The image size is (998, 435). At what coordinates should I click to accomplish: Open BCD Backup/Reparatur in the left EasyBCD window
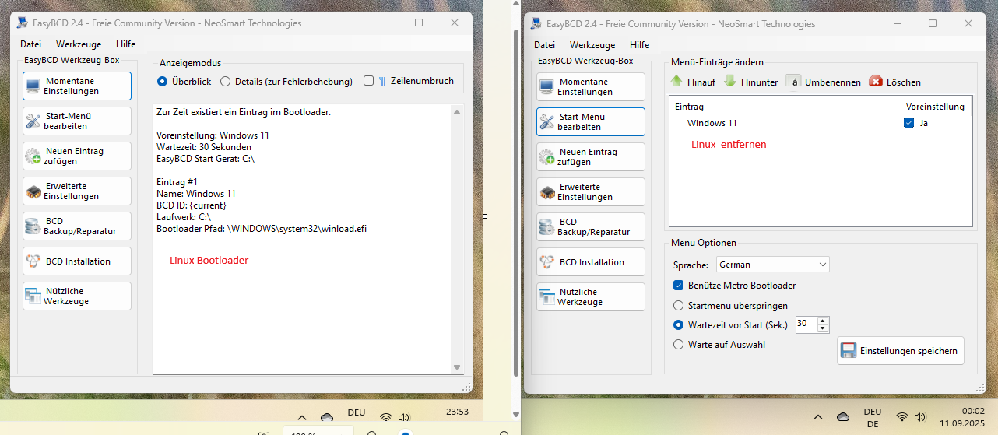77,226
